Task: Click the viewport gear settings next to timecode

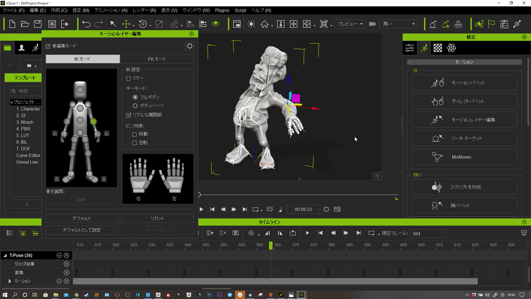Action: pyautogui.click(x=327, y=209)
